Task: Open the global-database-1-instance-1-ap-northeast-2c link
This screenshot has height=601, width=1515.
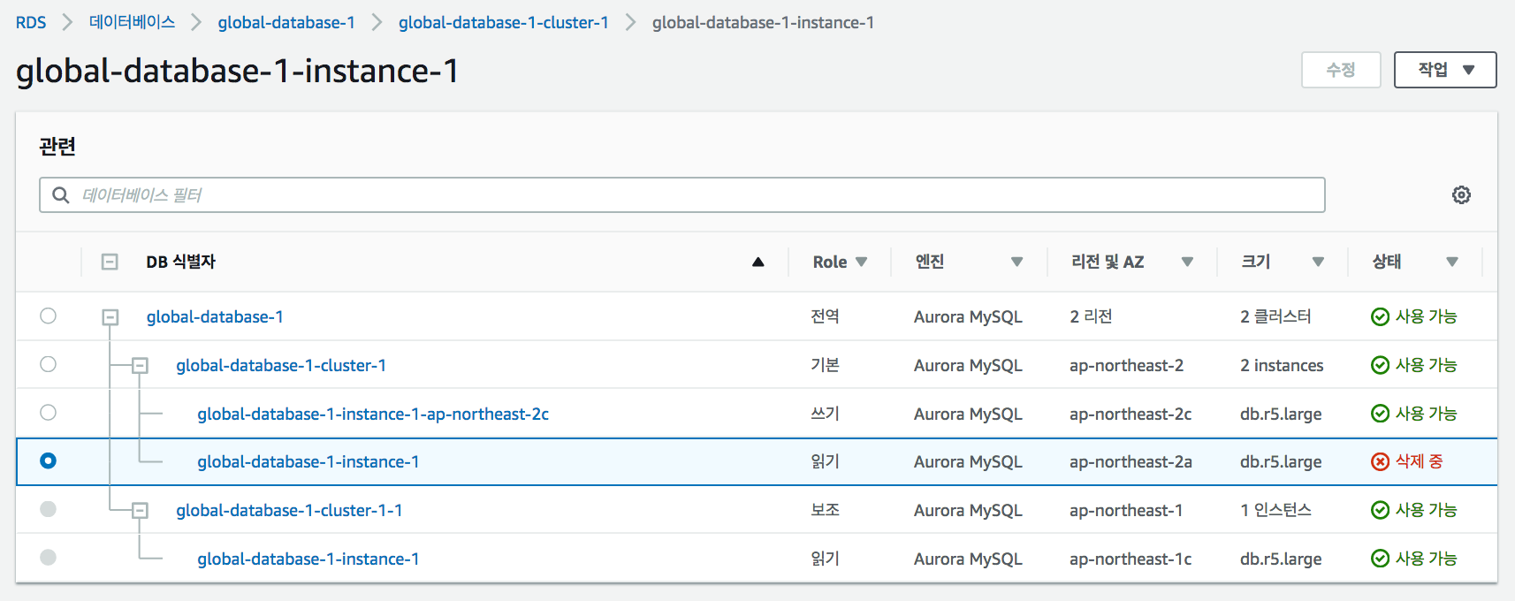Action: click(372, 414)
